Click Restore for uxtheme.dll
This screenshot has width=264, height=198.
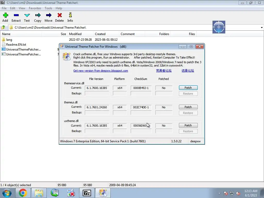coord(188,131)
